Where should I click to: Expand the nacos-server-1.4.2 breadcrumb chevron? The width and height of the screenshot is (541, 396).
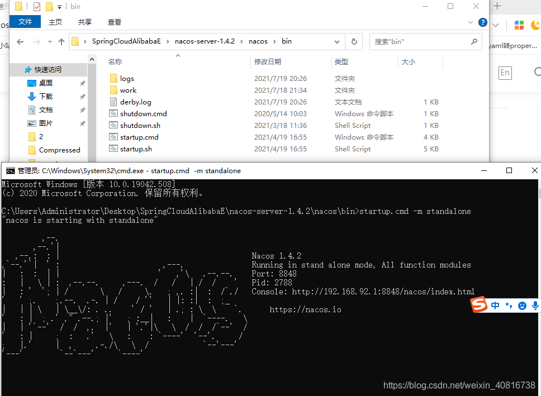[242, 42]
